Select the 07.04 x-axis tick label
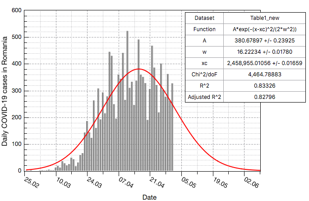This screenshot has width=309, height=201. click(125, 182)
